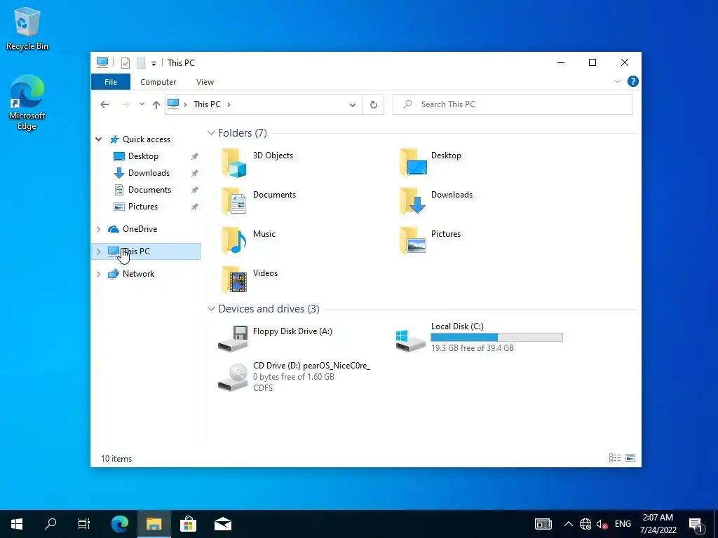The height and width of the screenshot is (538, 718).
Task: Show hidden tray icons
Action: tap(568, 524)
